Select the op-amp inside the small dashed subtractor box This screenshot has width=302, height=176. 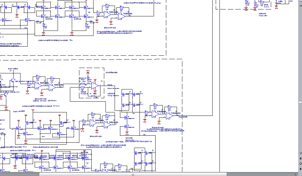(x=95, y=86)
